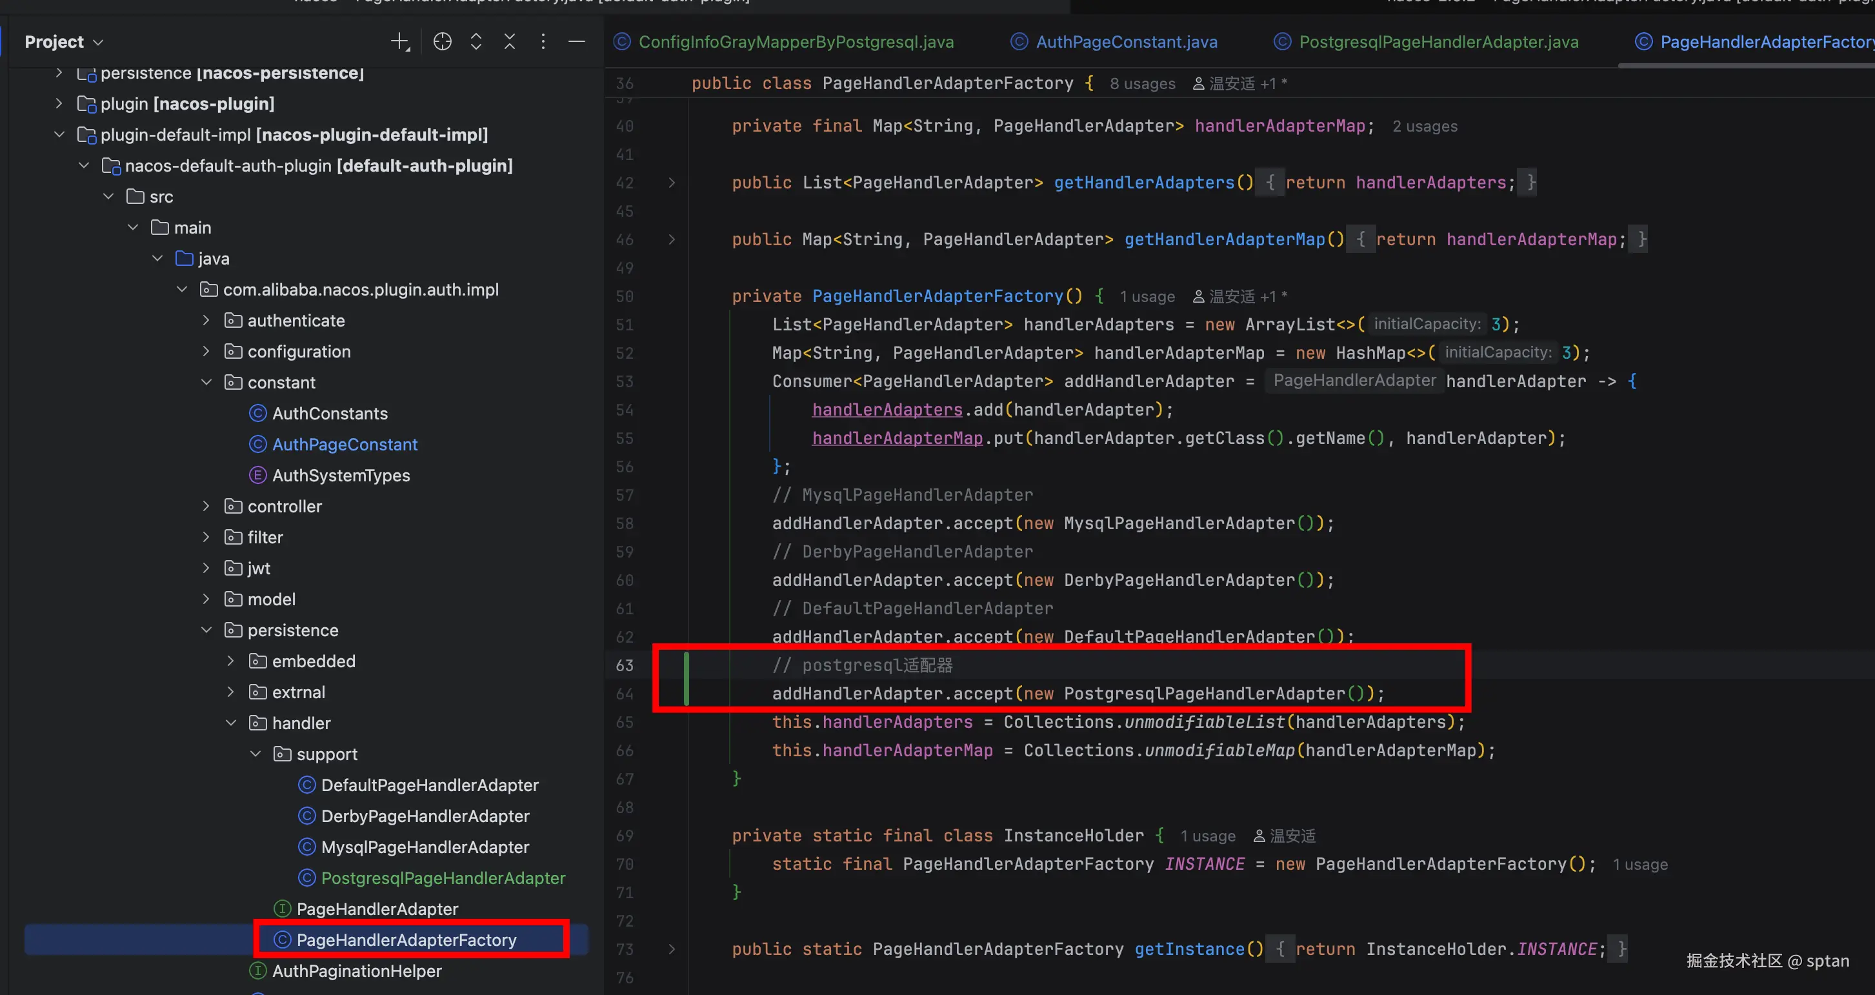Click the Collapse All icon in Project toolbar
The image size is (1875, 995).
point(510,41)
